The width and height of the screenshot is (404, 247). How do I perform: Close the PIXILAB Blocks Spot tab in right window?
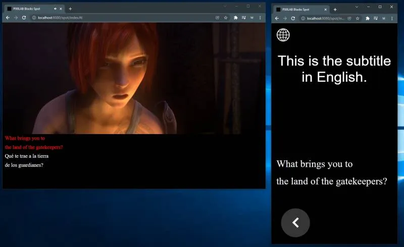coord(325,10)
